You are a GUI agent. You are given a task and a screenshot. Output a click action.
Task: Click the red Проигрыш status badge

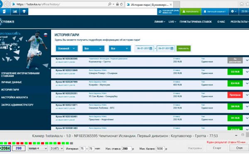pos(235,95)
